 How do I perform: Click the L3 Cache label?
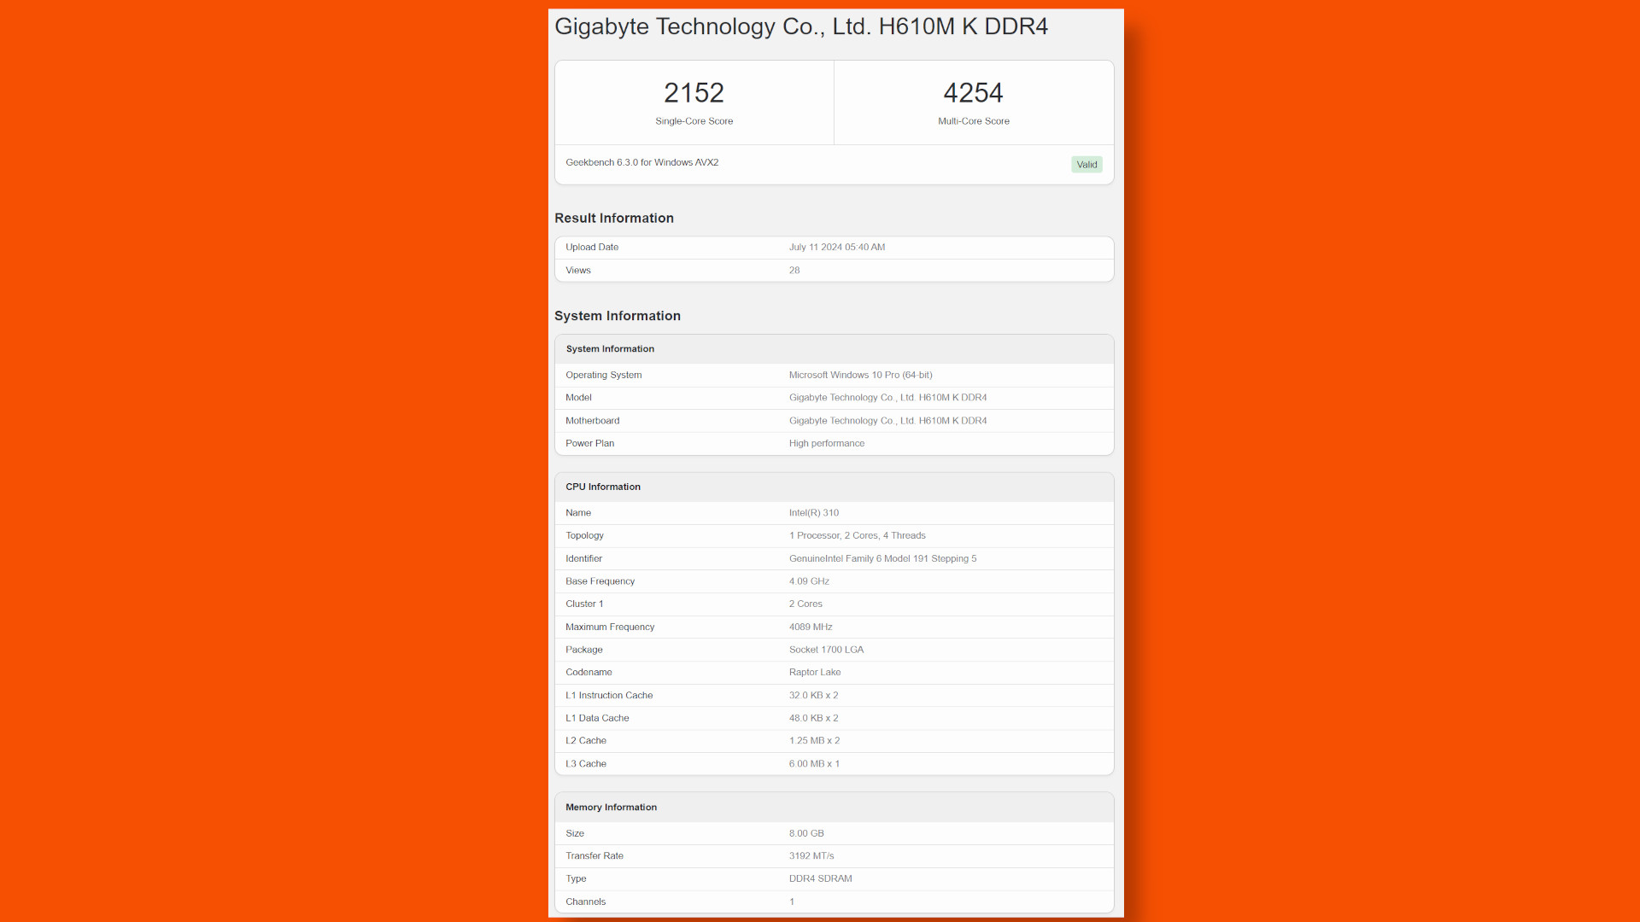pos(586,764)
